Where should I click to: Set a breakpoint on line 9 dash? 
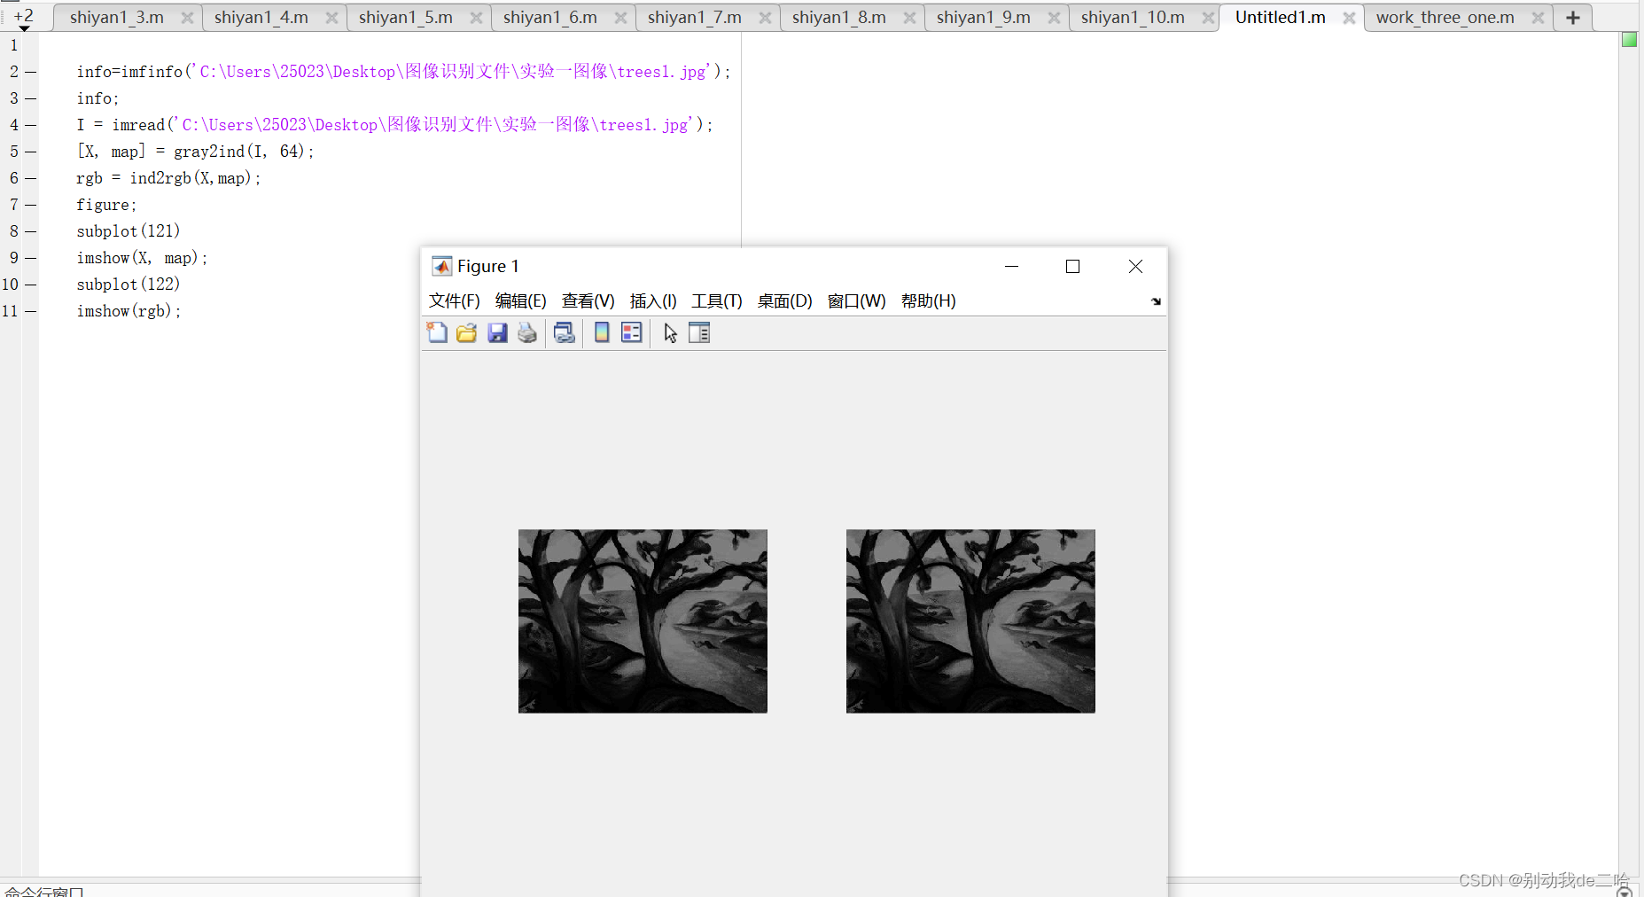[31, 258]
